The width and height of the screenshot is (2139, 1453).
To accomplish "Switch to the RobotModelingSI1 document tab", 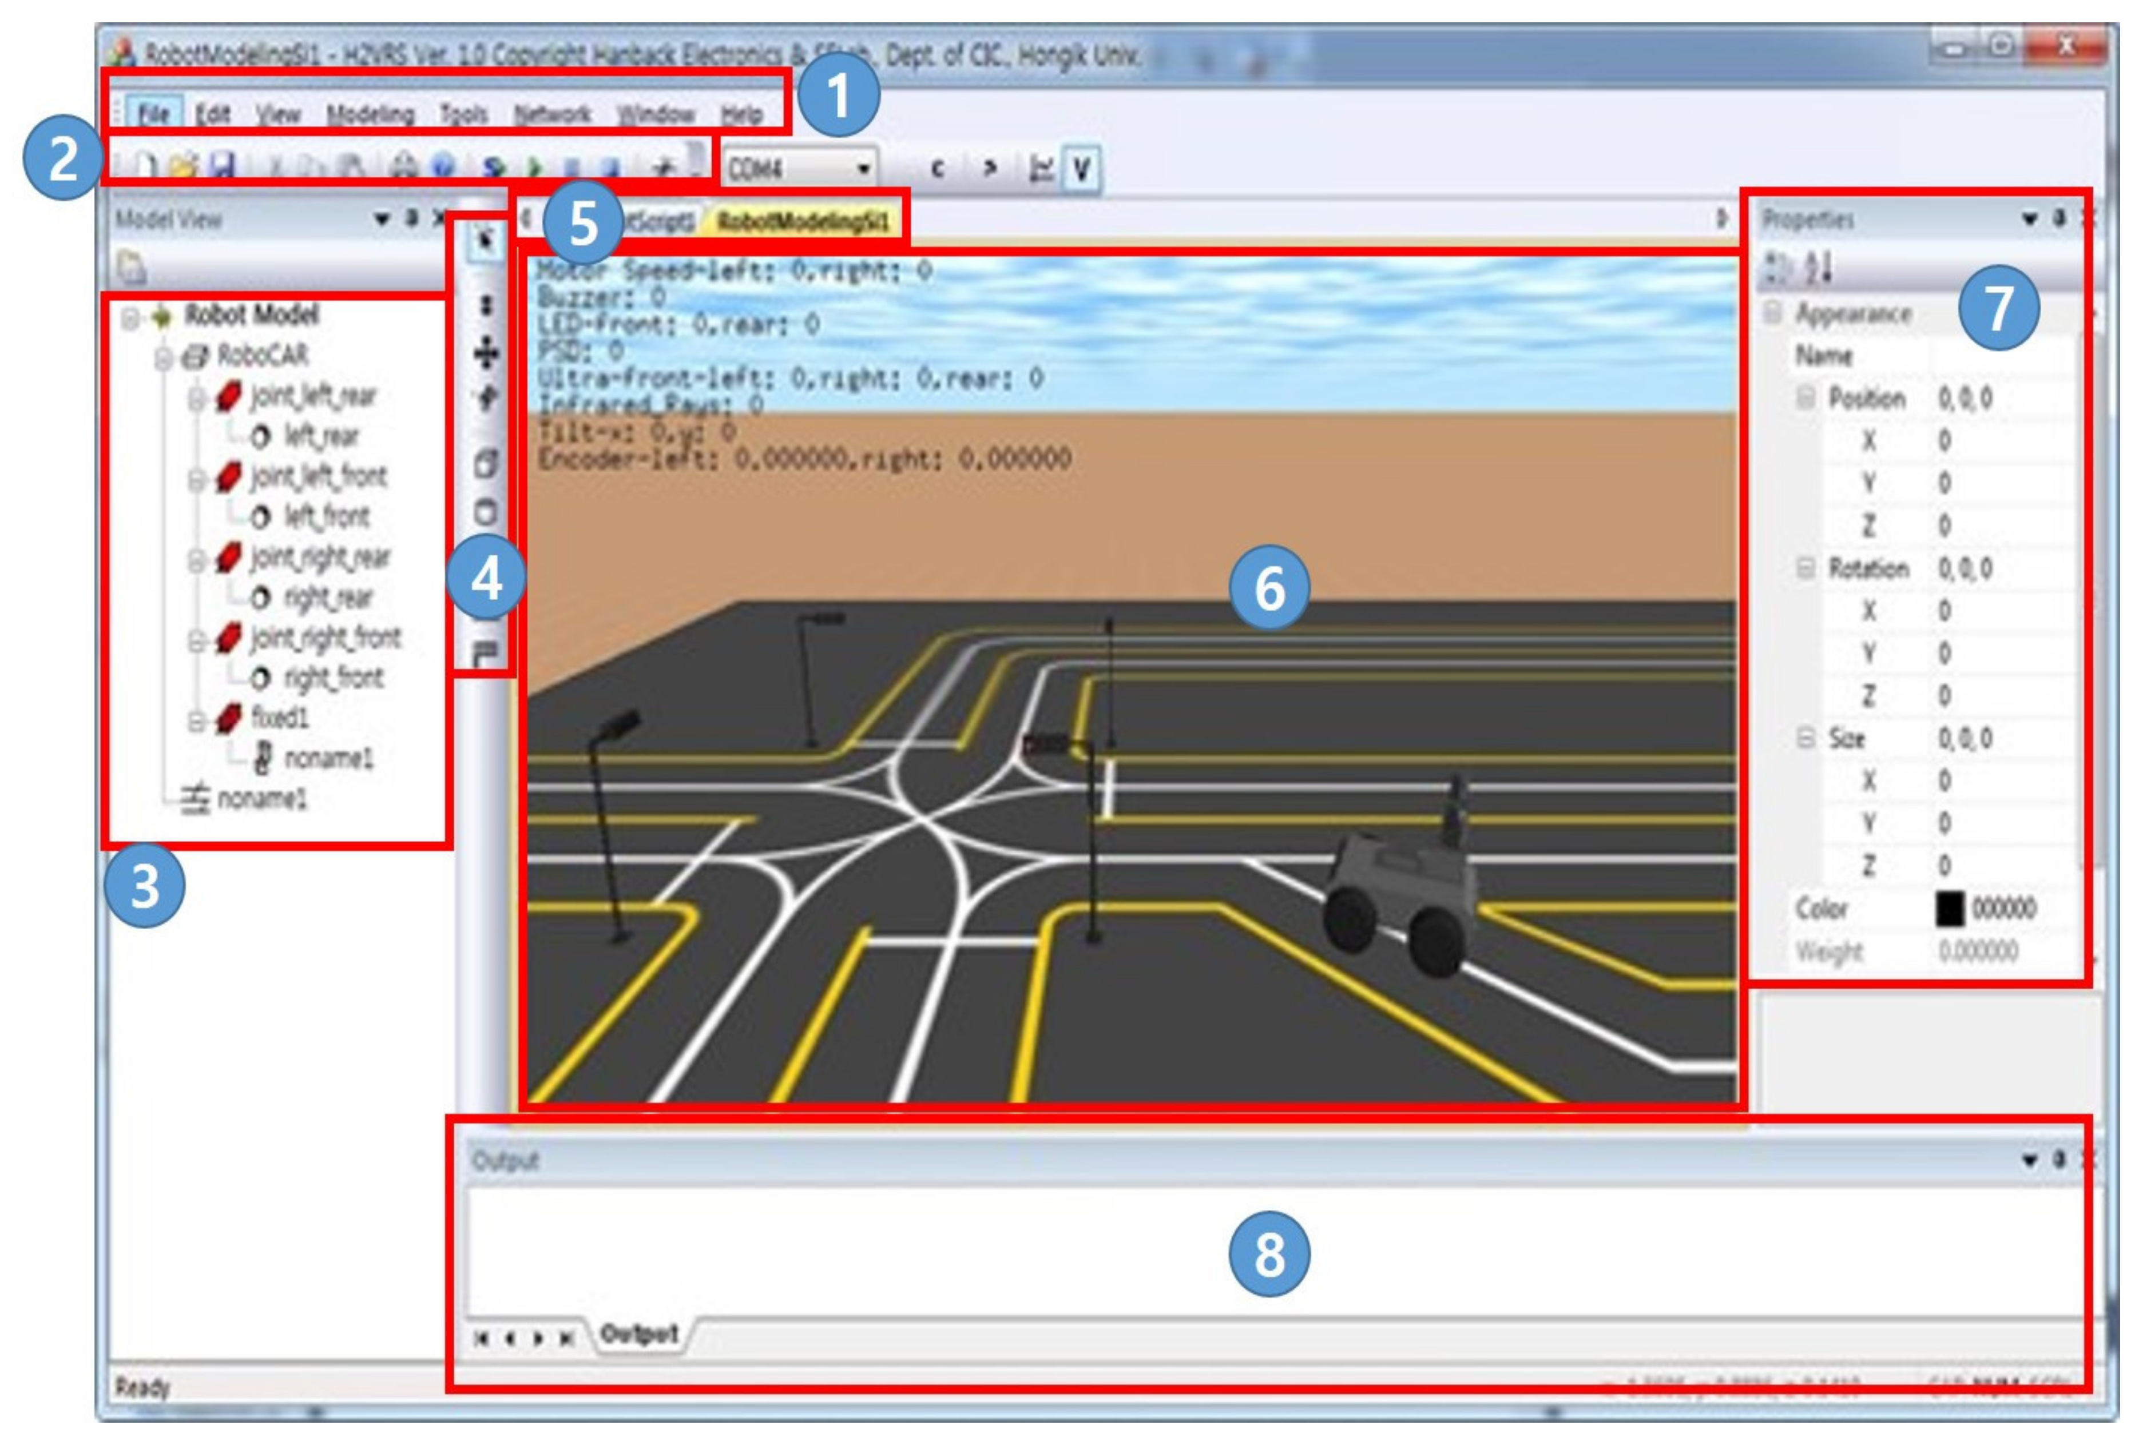I will pos(803,222).
